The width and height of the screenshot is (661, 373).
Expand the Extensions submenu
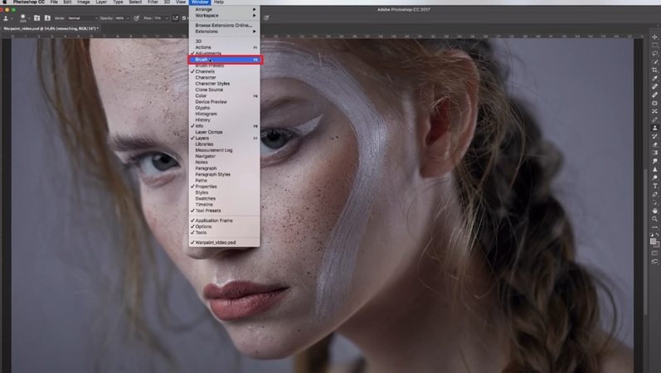click(224, 31)
